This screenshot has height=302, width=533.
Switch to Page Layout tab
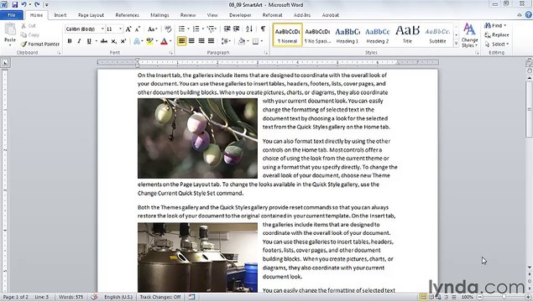tap(91, 15)
